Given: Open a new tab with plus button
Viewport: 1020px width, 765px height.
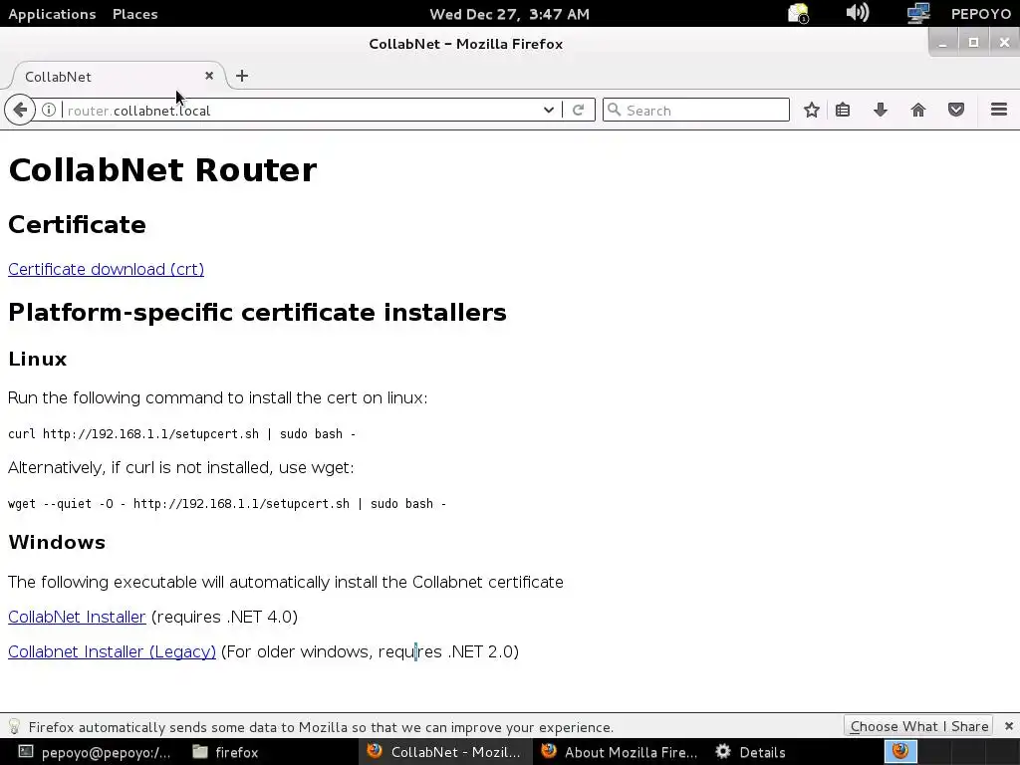Looking at the screenshot, I should click(x=242, y=76).
